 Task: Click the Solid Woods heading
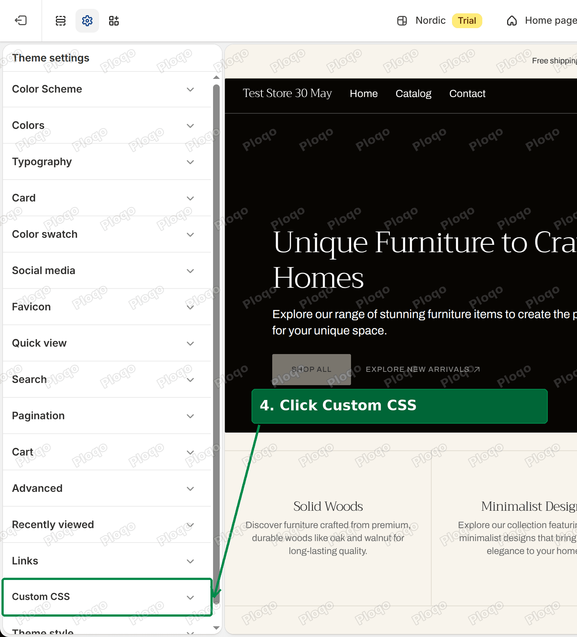pos(328,506)
